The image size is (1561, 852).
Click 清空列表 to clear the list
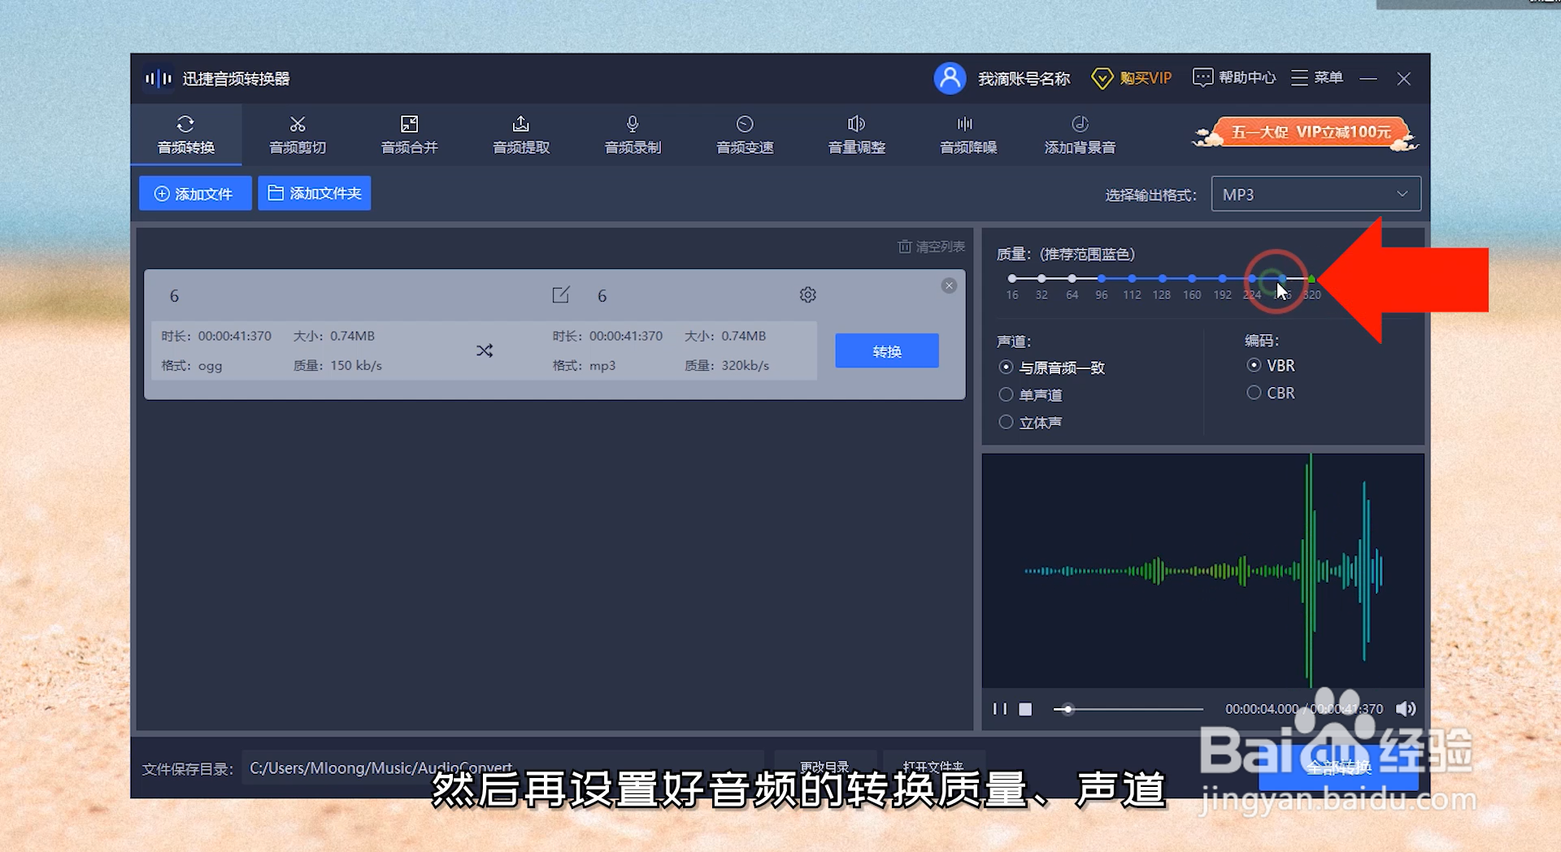pyautogui.click(x=931, y=246)
